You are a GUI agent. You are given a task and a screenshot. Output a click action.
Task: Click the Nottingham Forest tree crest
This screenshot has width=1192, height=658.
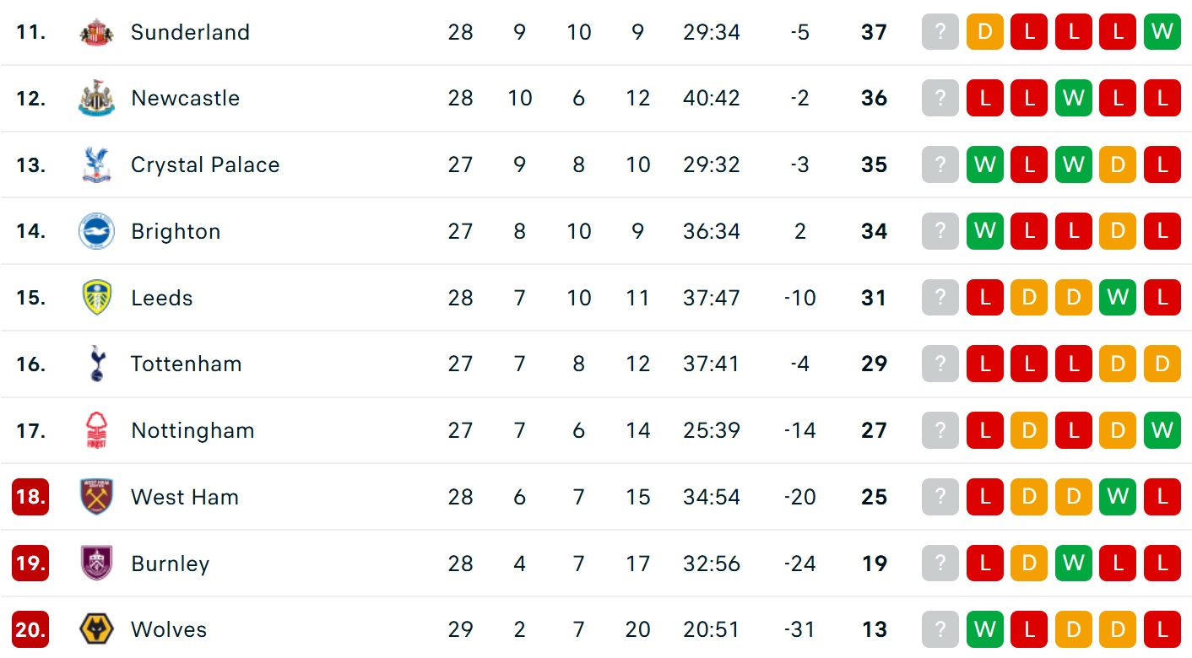click(x=96, y=430)
